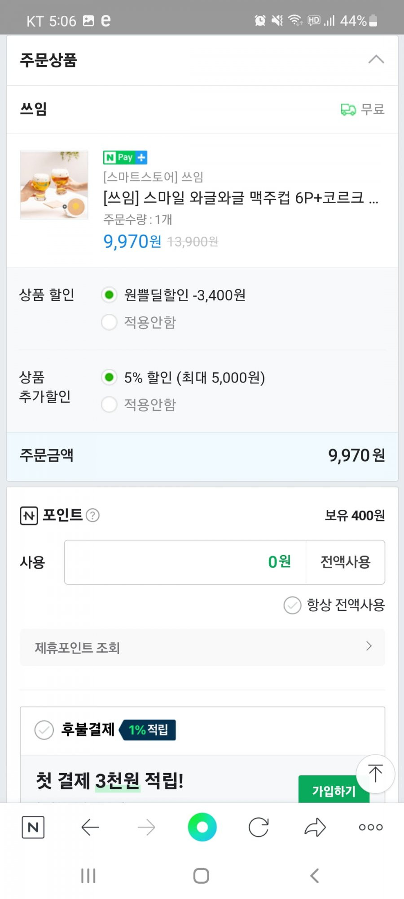Tap the share arrow icon
Viewport: 404px width, 899px height.
pyautogui.click(x=315, y=827)
